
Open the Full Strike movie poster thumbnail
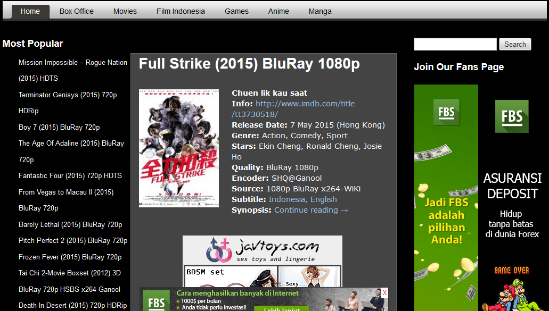click(179, 148)
